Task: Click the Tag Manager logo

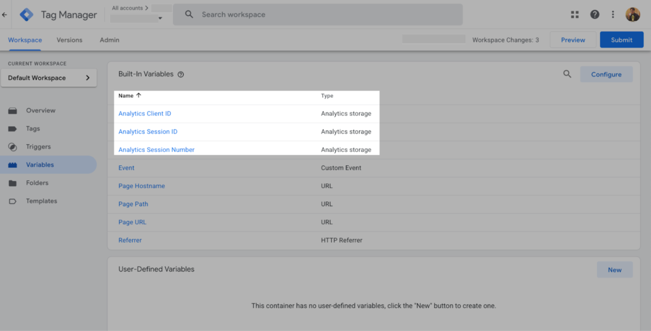Action: tap(27, 15)
